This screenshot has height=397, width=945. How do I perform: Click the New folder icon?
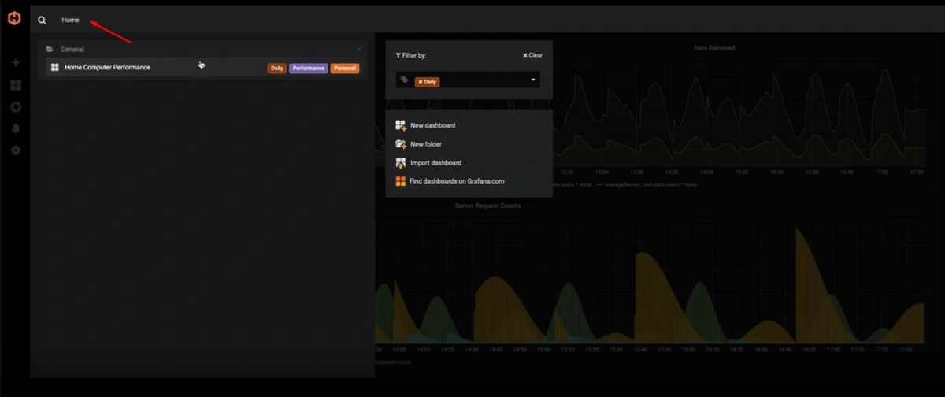[x=401, y=144]
